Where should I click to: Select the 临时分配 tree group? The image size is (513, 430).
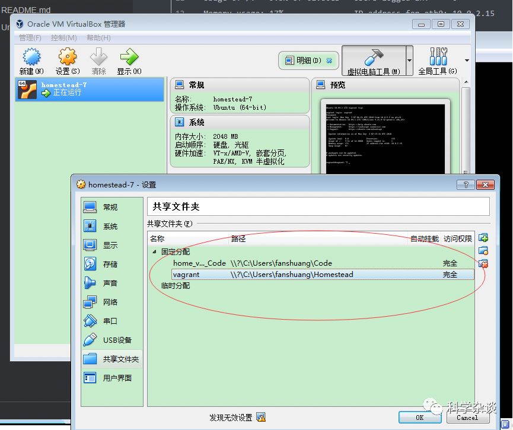pyautogui.click(x=176, y=286)
